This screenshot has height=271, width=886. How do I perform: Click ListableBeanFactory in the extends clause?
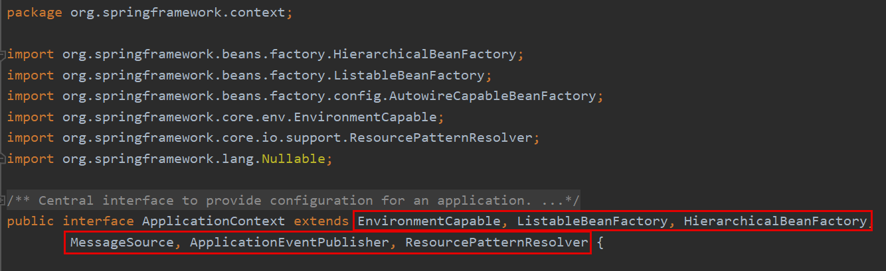coord(592,221)
